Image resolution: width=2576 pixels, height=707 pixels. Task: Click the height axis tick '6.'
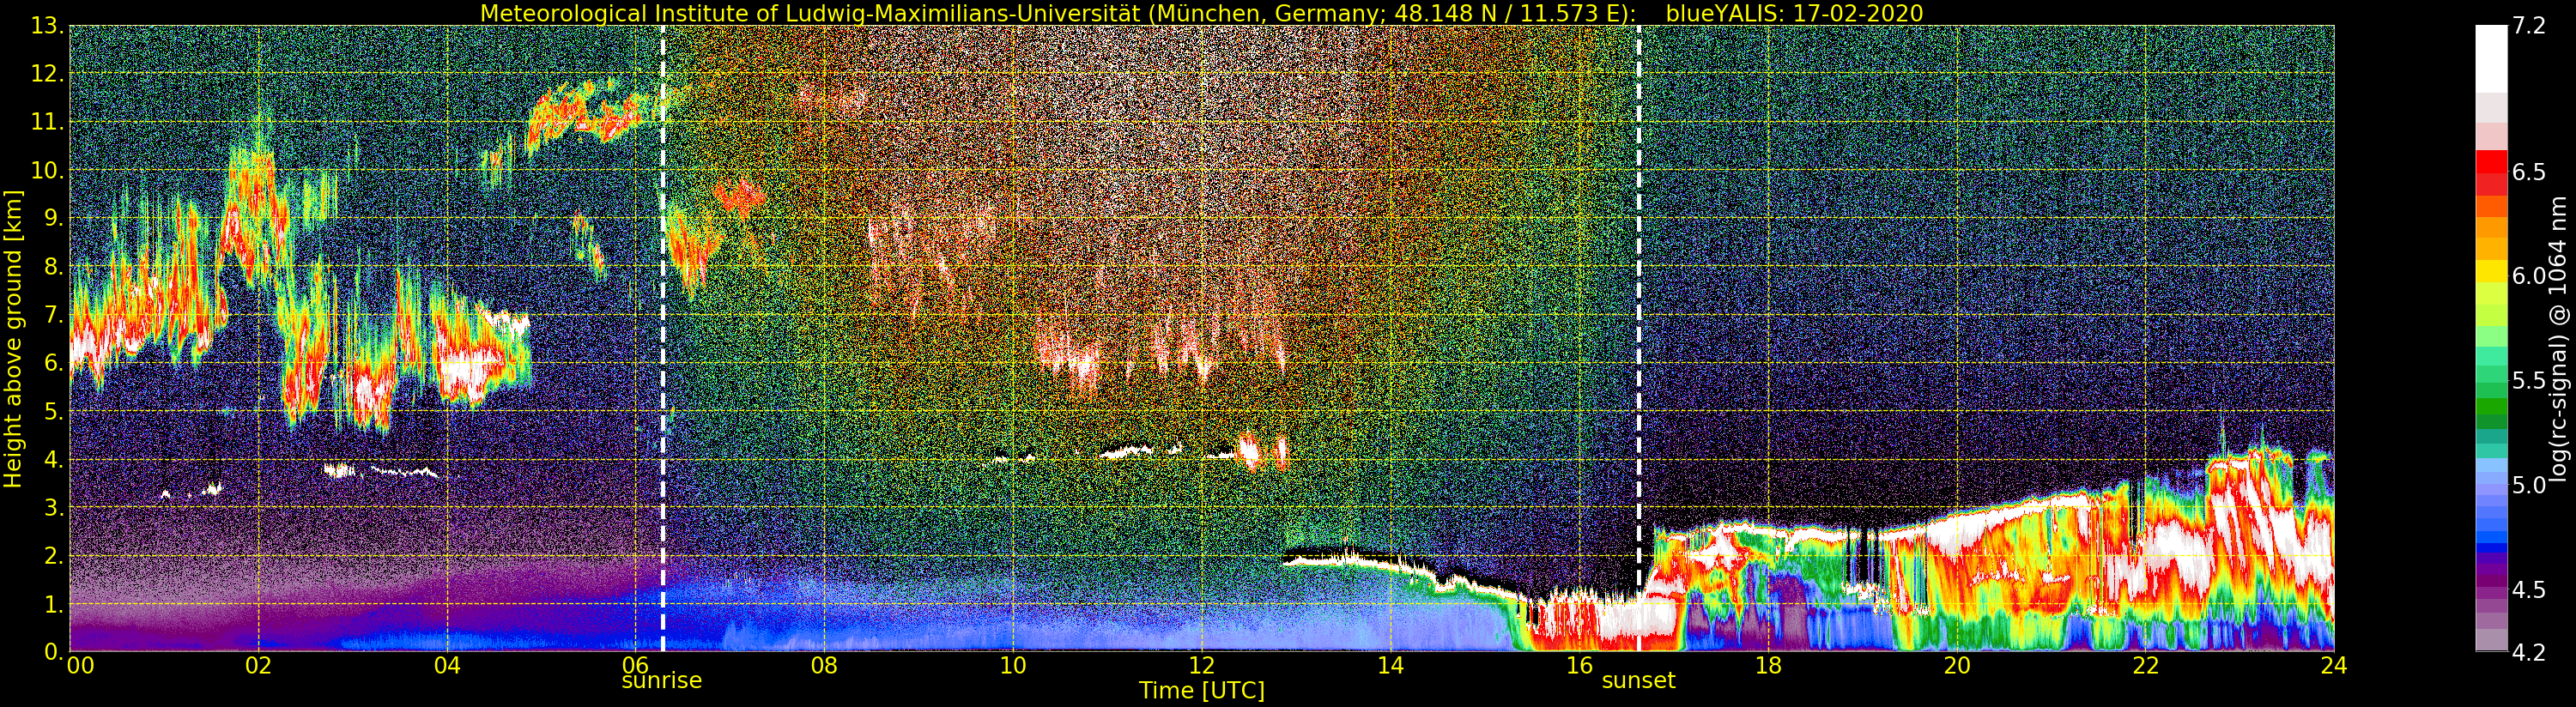53,363
